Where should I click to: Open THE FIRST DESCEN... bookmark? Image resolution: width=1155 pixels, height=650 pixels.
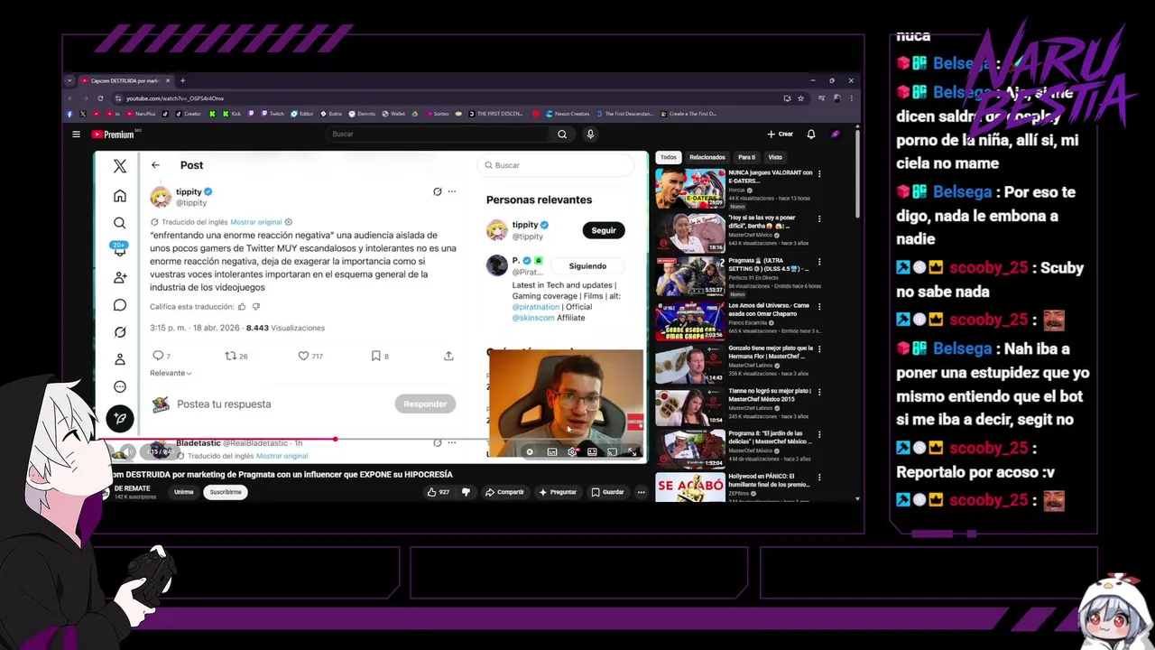point(494,114)
